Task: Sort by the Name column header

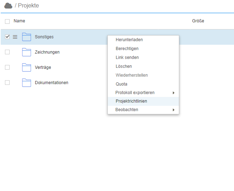Action: point(19,21)
